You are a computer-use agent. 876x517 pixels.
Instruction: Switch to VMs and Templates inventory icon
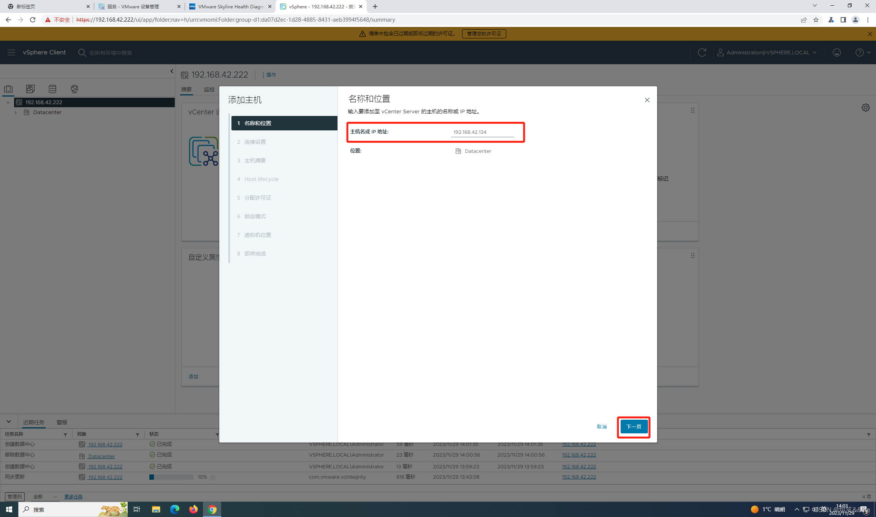coord(30,89)
